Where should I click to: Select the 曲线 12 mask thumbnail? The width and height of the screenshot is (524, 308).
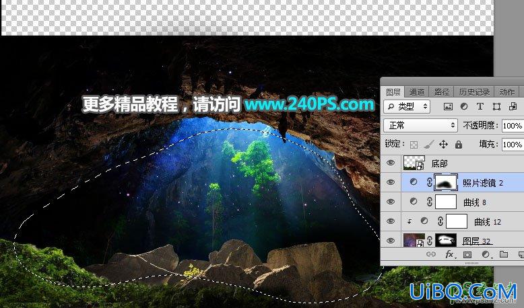(457, 221)
